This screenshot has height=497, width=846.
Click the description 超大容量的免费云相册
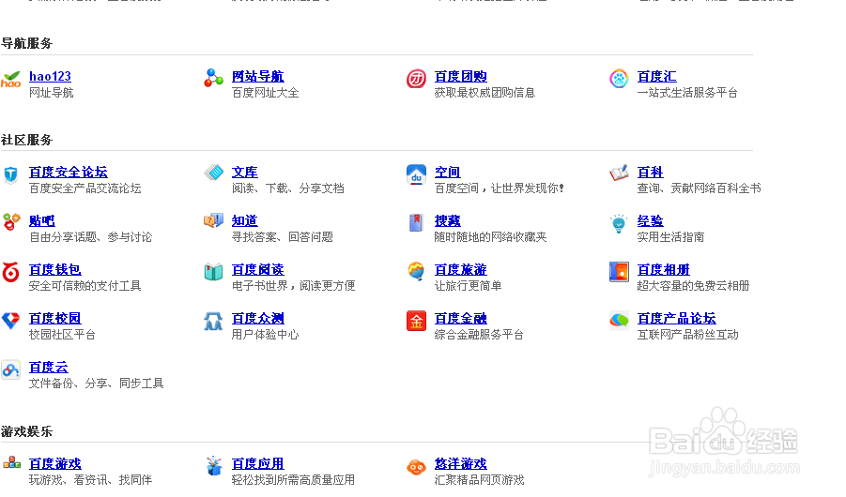tap(693, 286)
